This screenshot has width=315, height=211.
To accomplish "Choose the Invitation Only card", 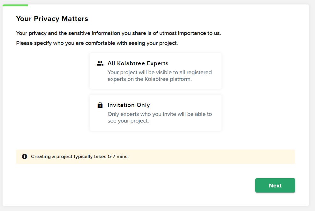I will point(155,113).
